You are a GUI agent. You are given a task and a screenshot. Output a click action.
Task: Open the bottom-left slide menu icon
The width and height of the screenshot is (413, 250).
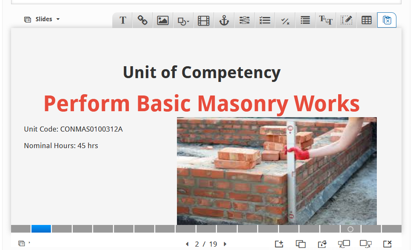coord(22,244)
